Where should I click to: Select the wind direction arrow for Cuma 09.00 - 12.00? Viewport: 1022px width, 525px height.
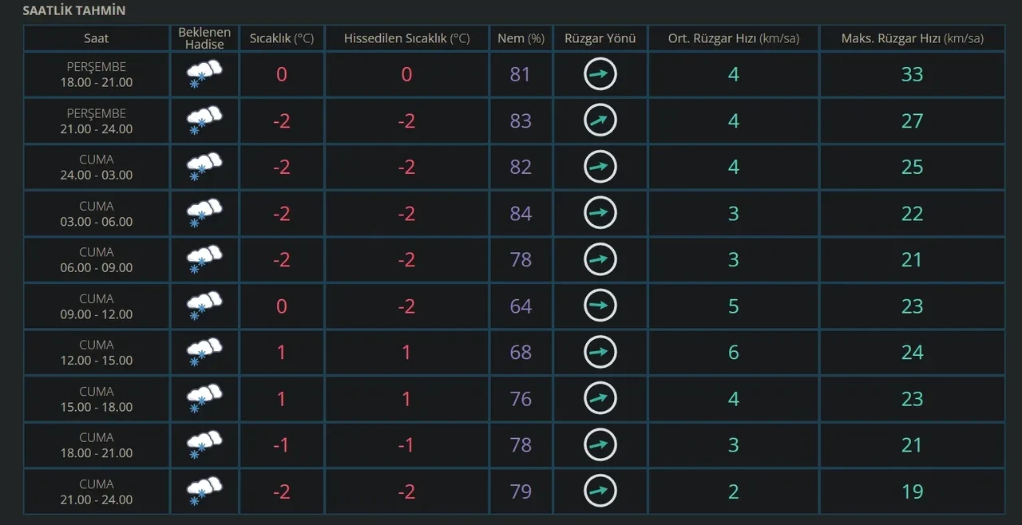click(600, 306)
